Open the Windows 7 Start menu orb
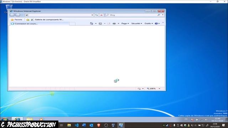Screen dimensions: 228x128 tap(5, 119)
